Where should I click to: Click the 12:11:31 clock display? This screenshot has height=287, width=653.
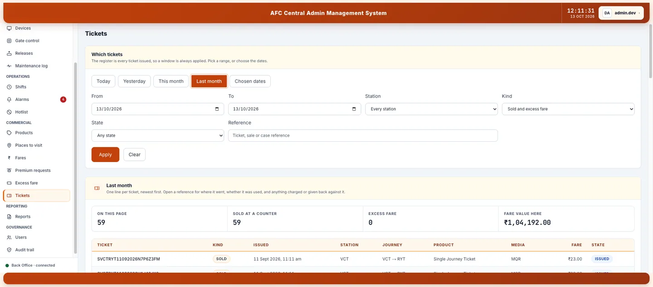tap(580, 10)
